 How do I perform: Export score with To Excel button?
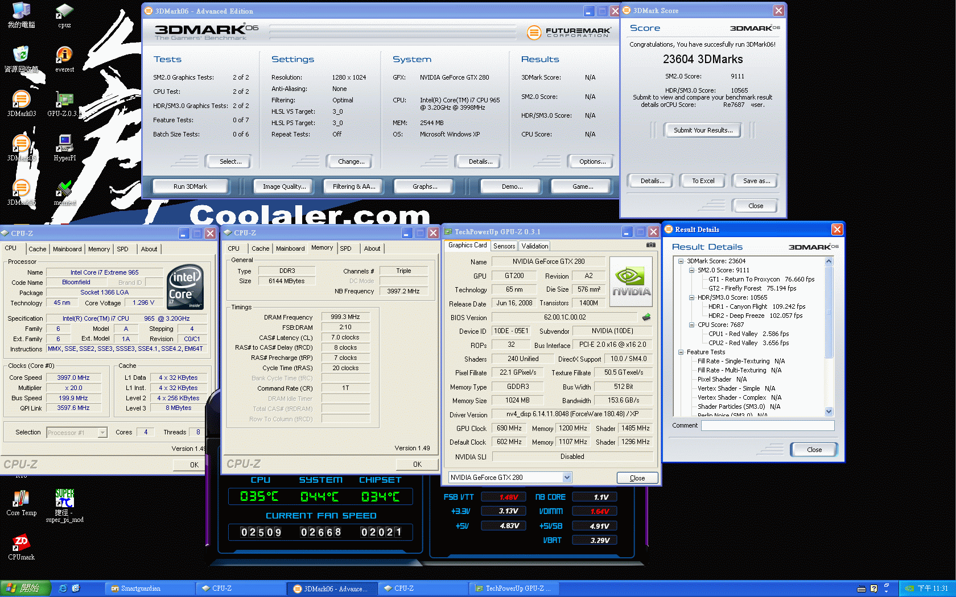point(703,181)
